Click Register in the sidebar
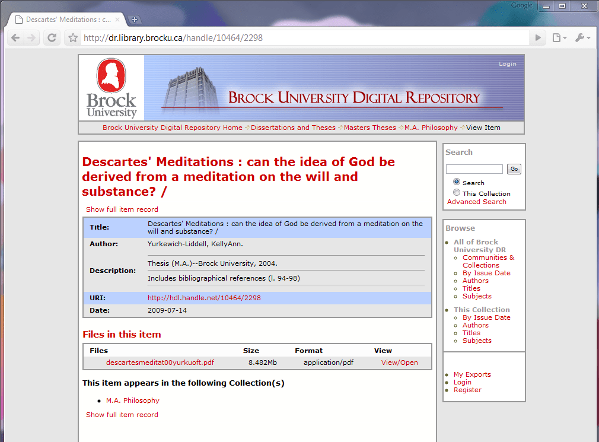Screen dimensions: 599x442 coord(467,390)
